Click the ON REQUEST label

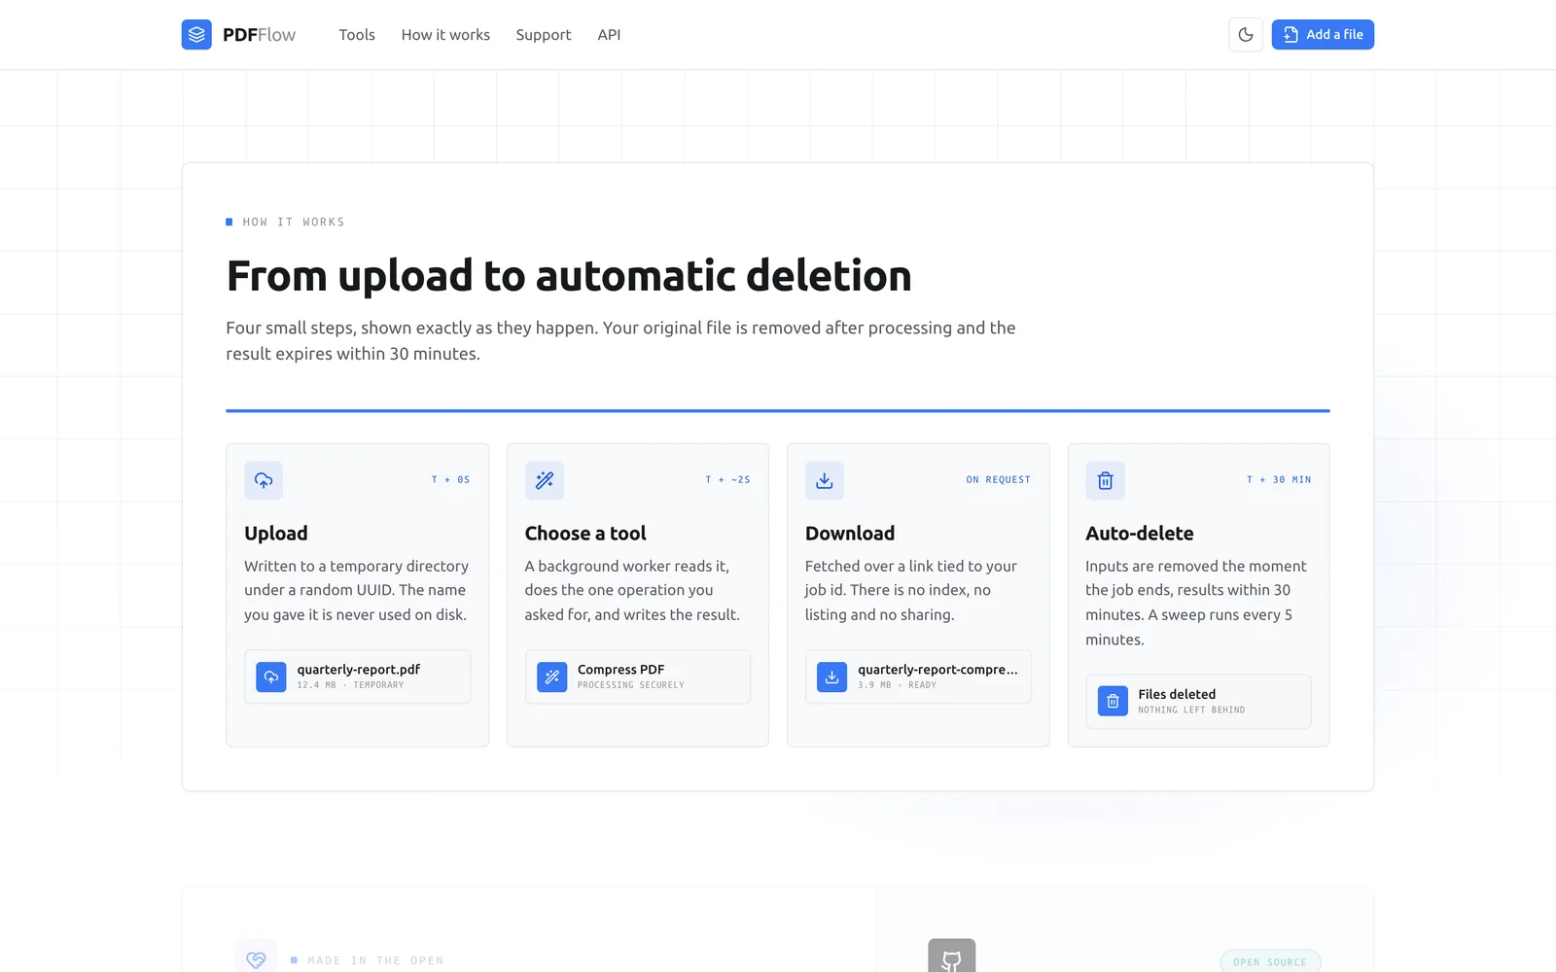(998, 480)
